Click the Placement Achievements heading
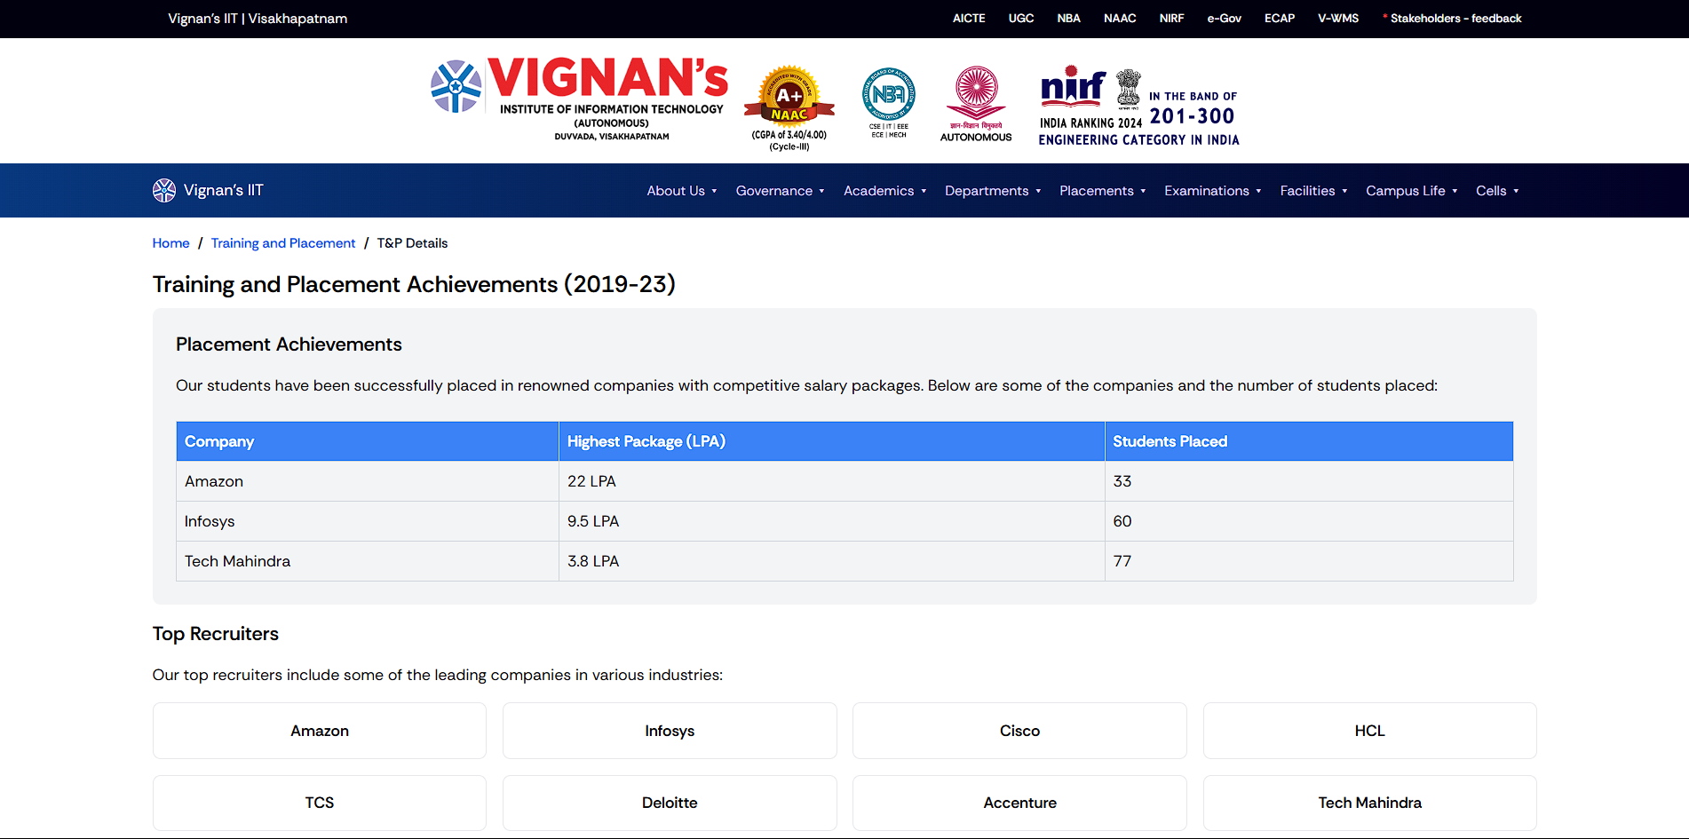 289,344
